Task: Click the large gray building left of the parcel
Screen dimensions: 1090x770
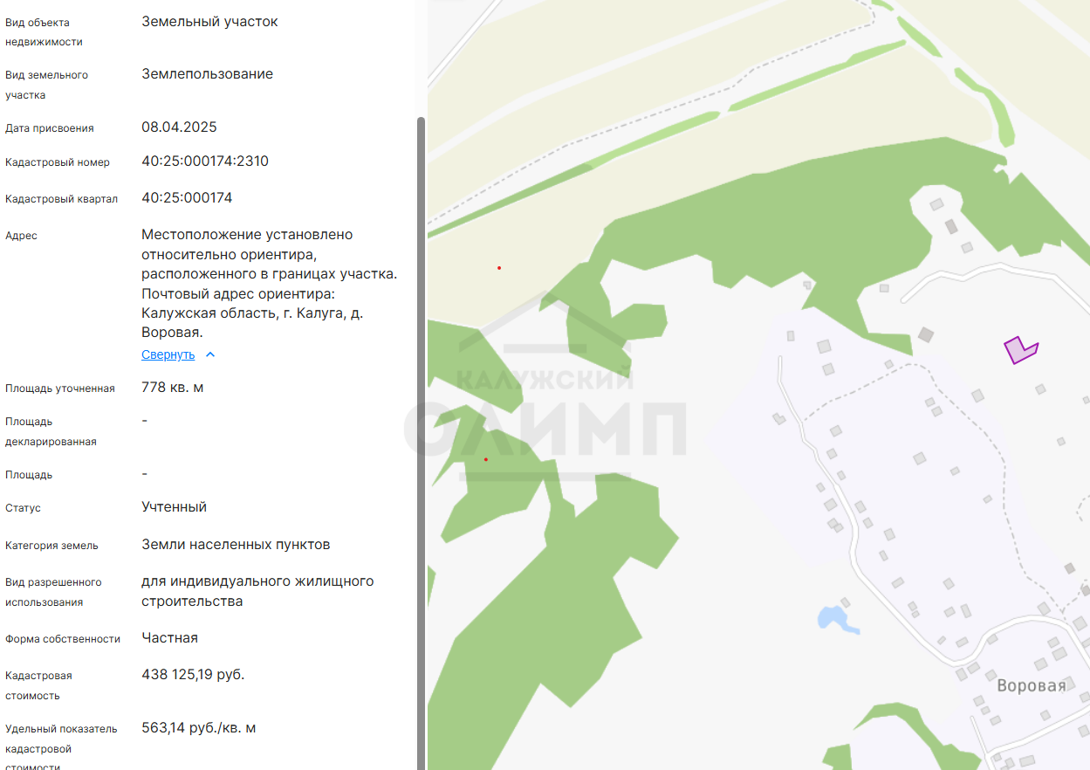Action: pyautogui.click(x=925, y=333)
